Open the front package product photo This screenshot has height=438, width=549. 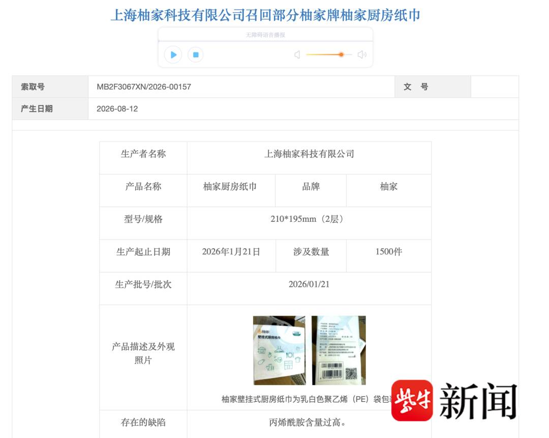tap(280, 350)
